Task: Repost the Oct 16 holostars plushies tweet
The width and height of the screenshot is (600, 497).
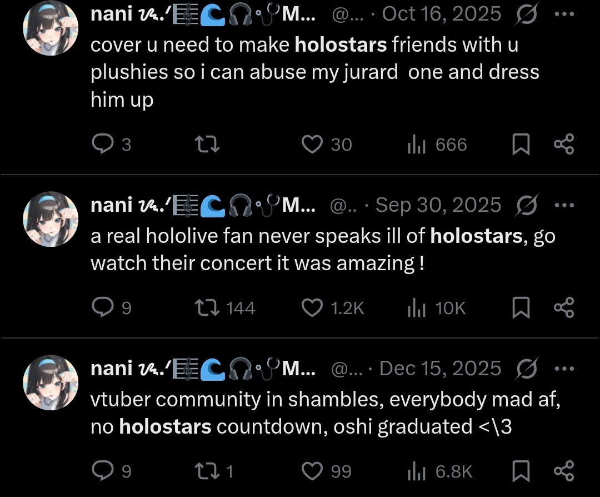Action: tap(207, 145)
